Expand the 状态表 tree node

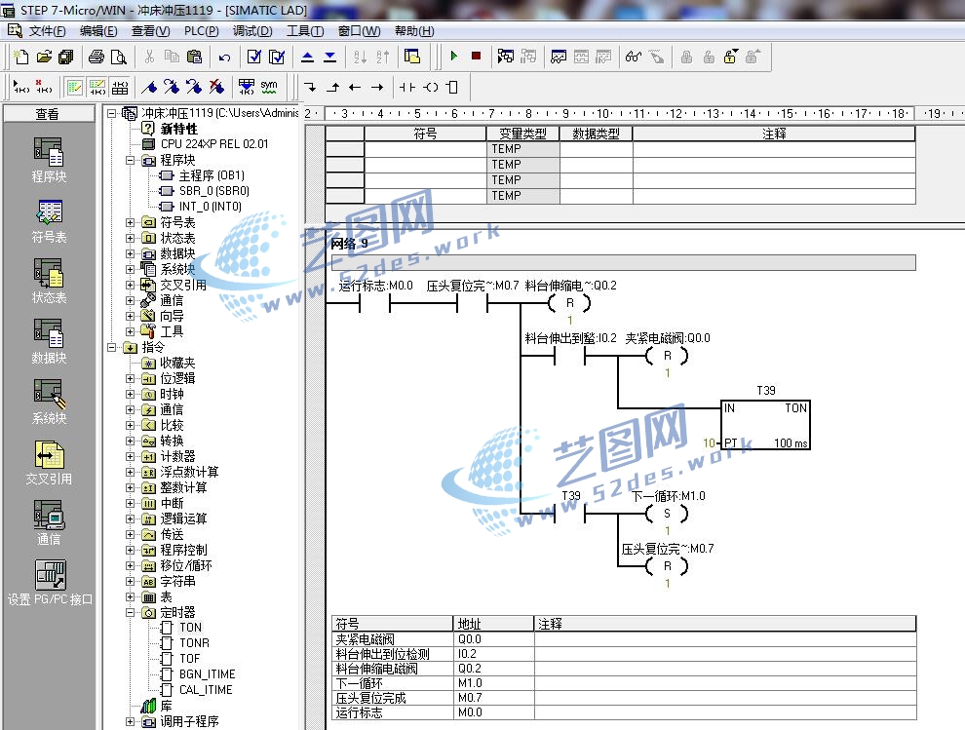130,238
